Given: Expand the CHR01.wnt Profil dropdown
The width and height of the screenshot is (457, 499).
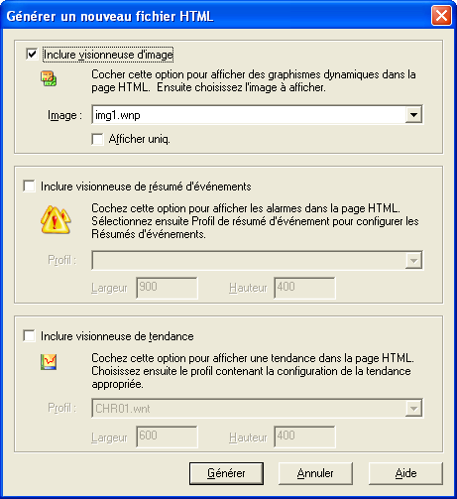Looking at the screenshot, I should click(x=413, y=408).
